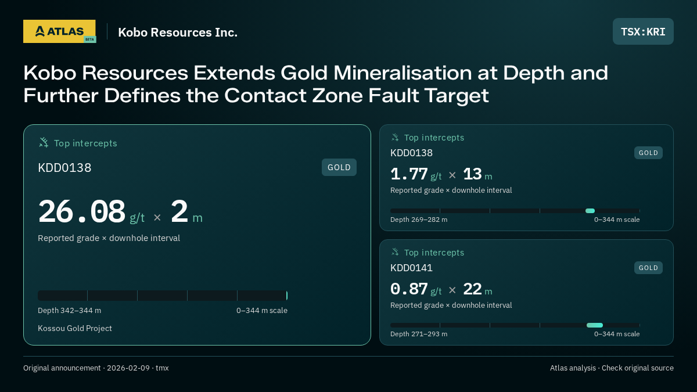The height and width of the screenshot is (392, 697).
Task: Click 'Top intercepts' heading in the KDD0141 card
Action: [x=434, y=253]
